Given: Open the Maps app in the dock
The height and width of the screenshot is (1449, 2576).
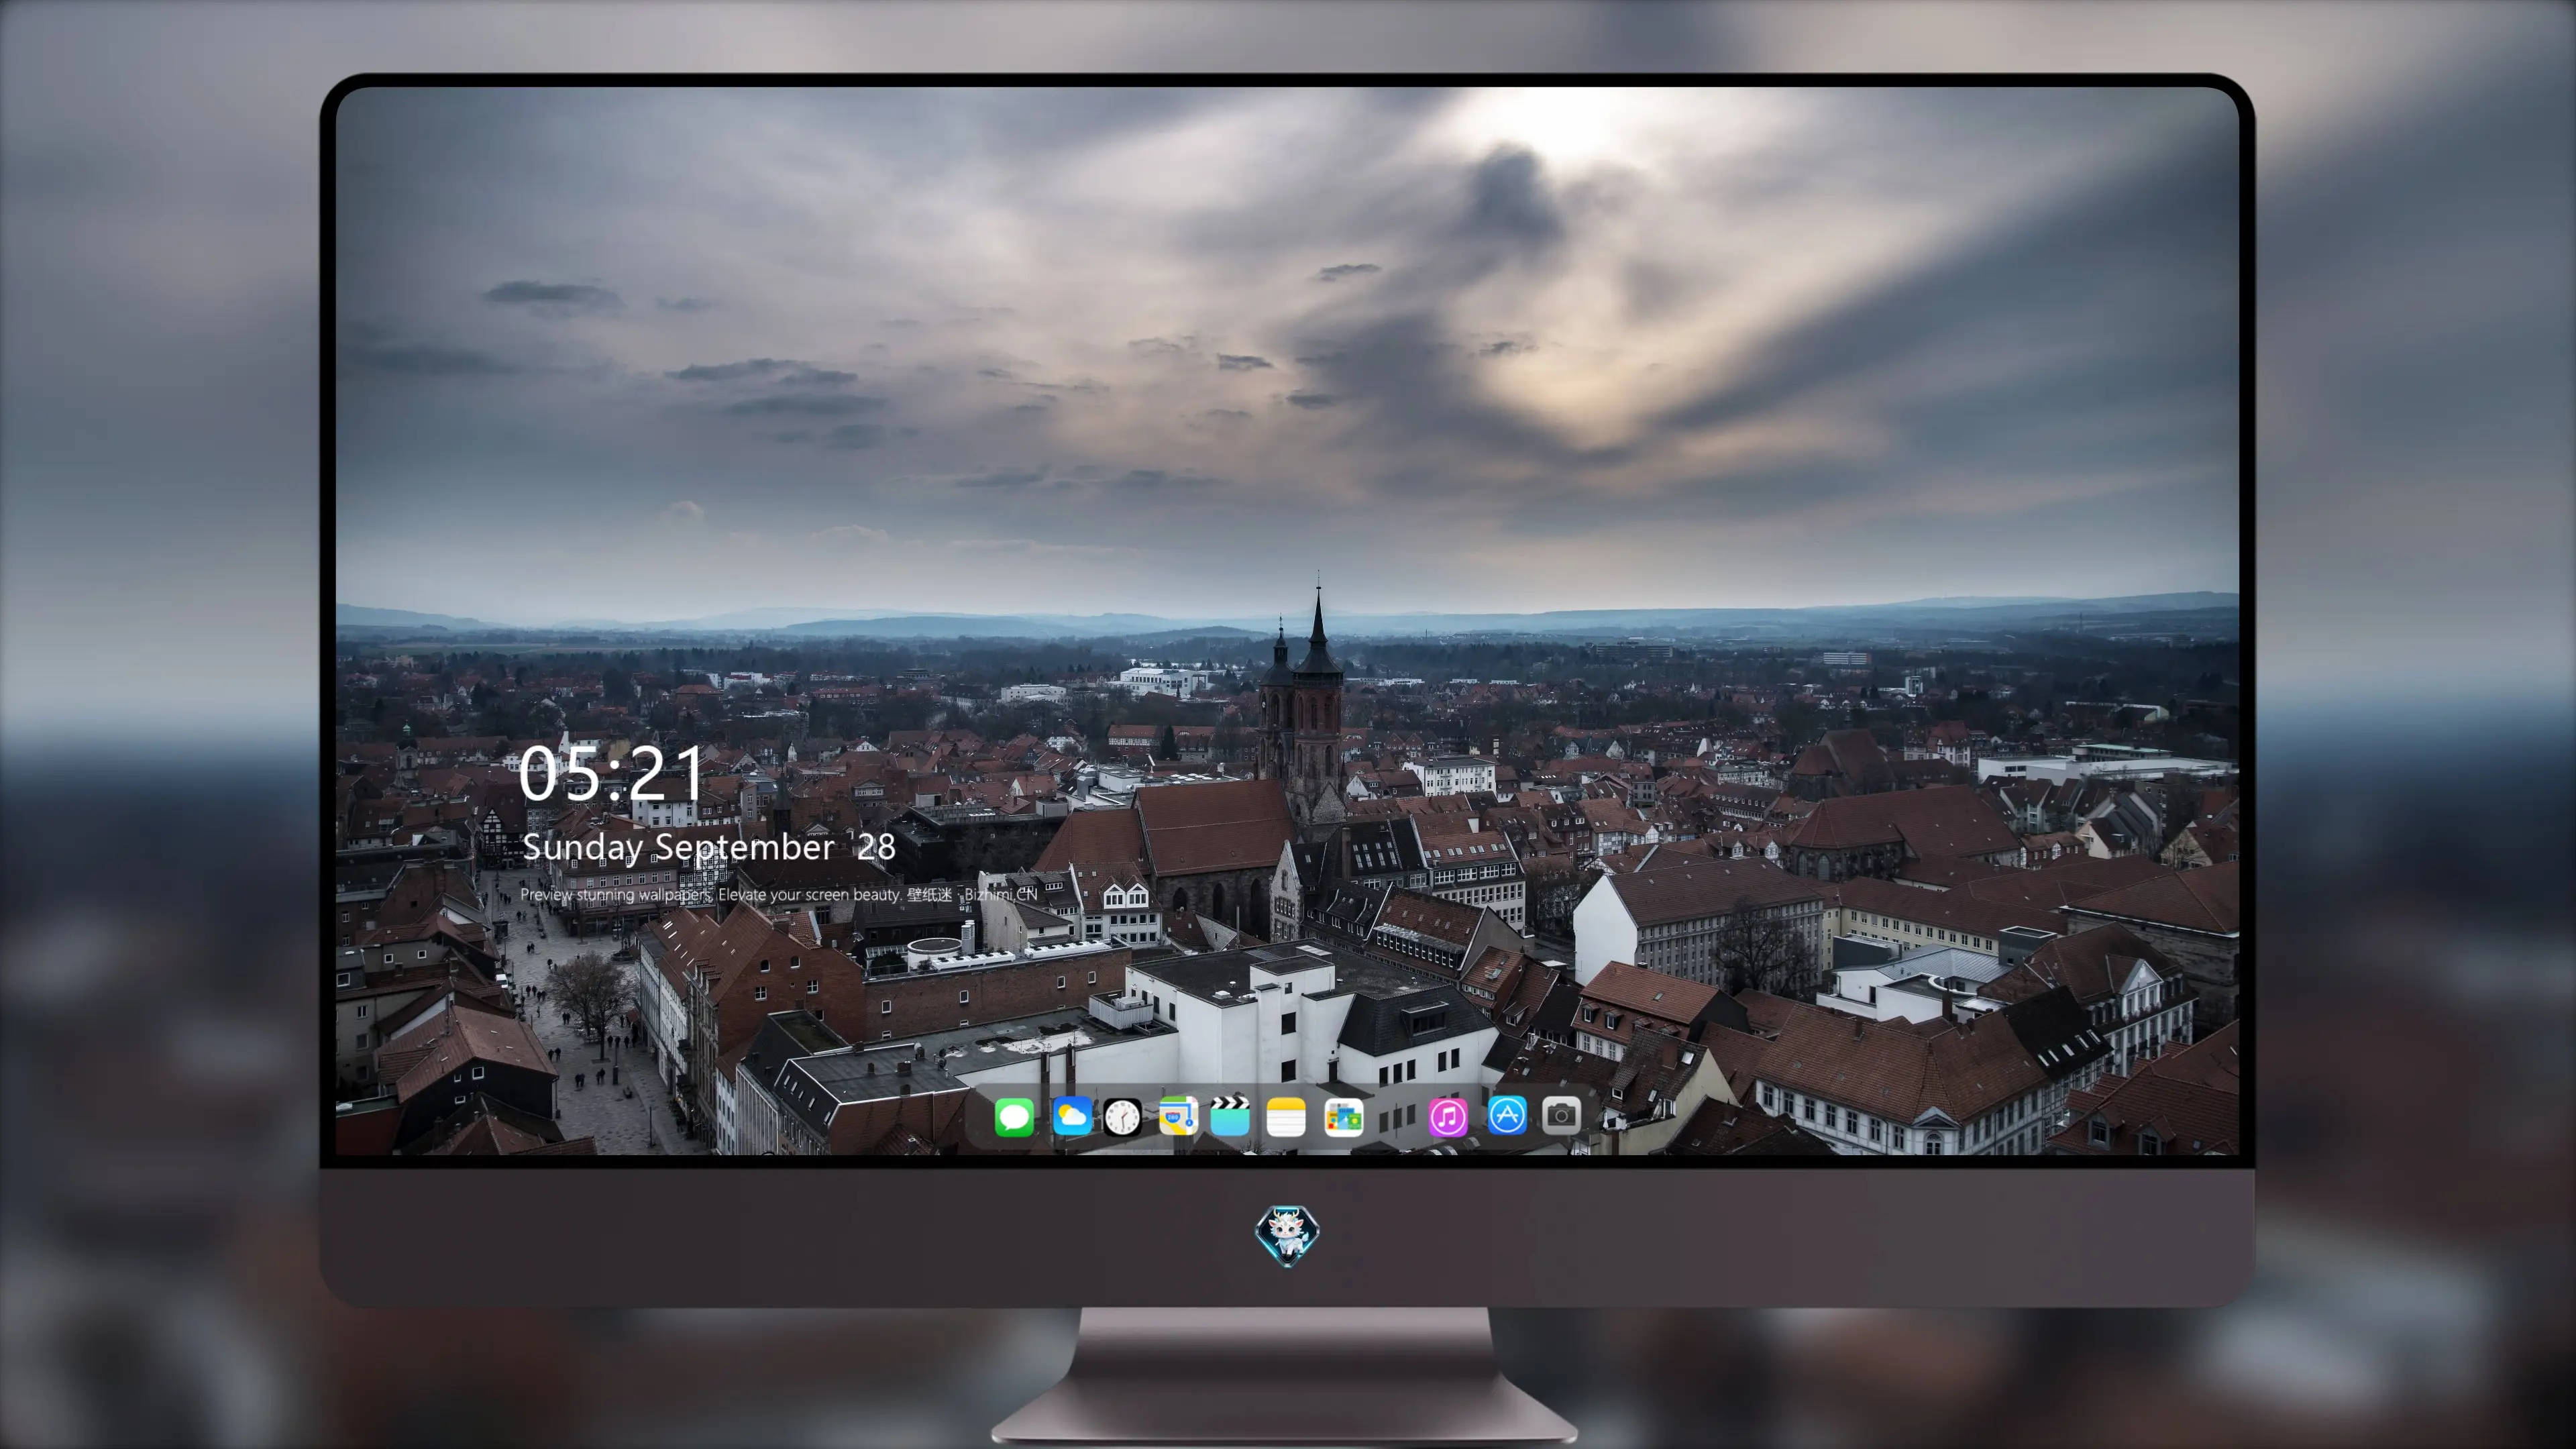Looking at the screenshot, I should [x=1178, y=1116].
